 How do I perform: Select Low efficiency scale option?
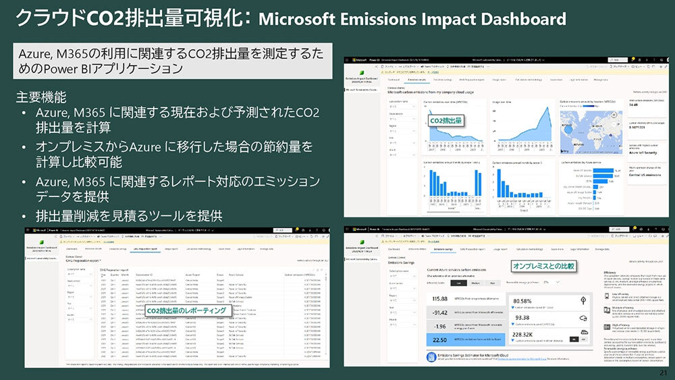[458, 283]
